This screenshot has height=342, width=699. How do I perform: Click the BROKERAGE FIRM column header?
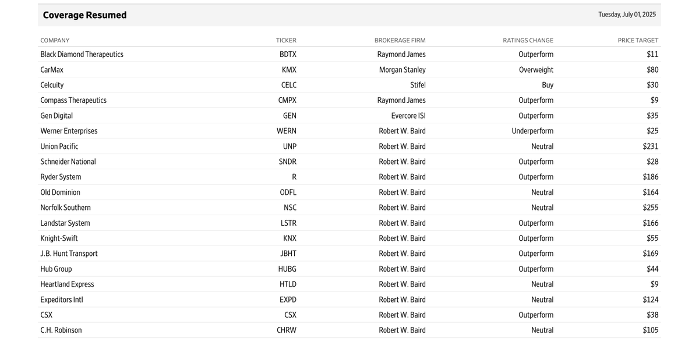(400, 40)
